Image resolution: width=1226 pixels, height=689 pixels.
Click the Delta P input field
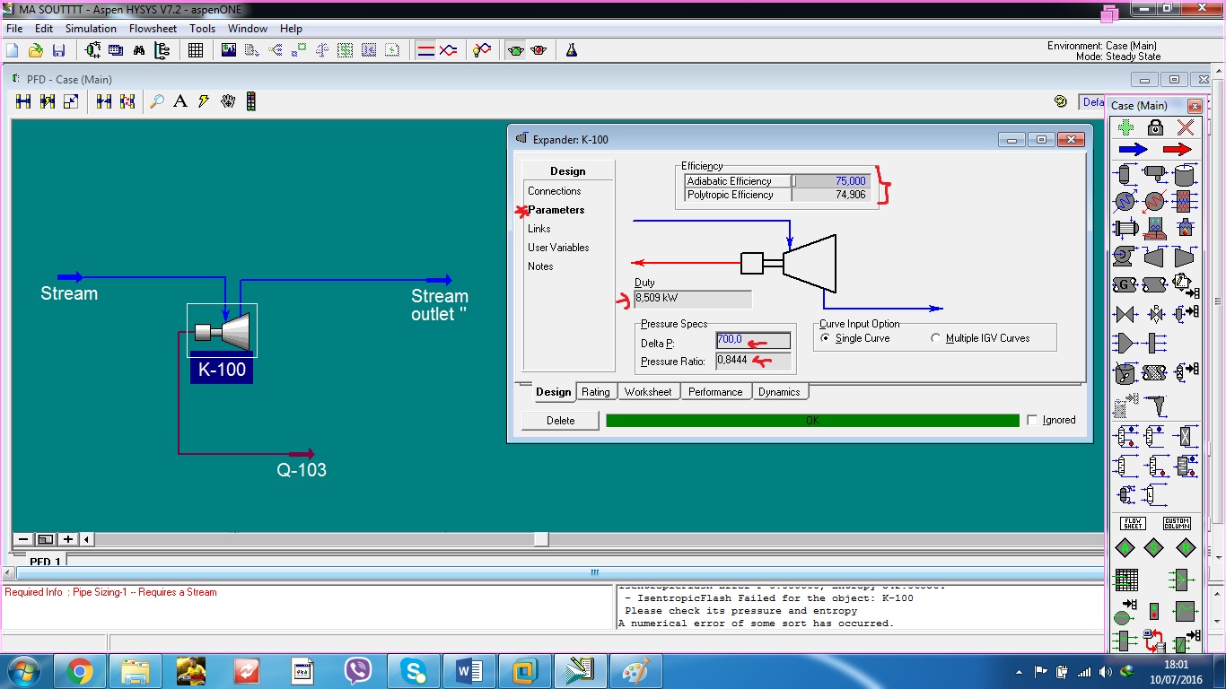pos(751,340)
